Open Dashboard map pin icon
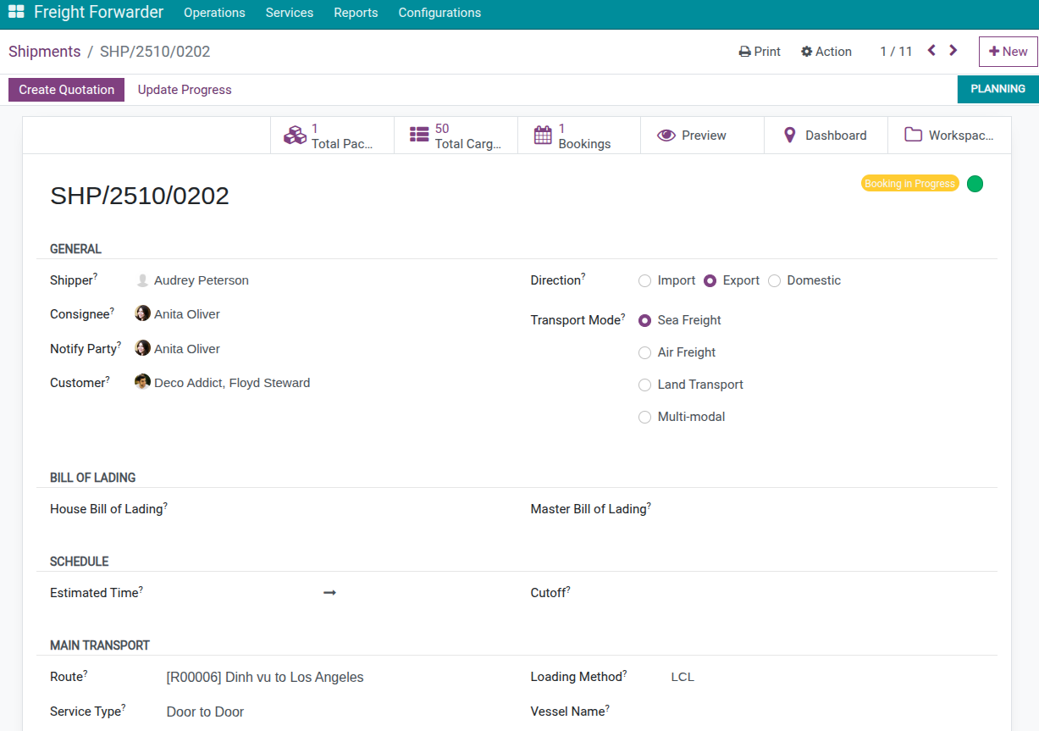This screenshot has width=1039, height=731. pos(790,136)
